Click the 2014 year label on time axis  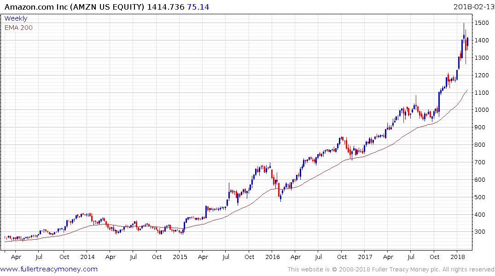tap(87, 257)
